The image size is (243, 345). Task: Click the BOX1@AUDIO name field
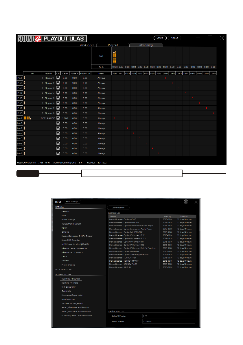(48, 118)
